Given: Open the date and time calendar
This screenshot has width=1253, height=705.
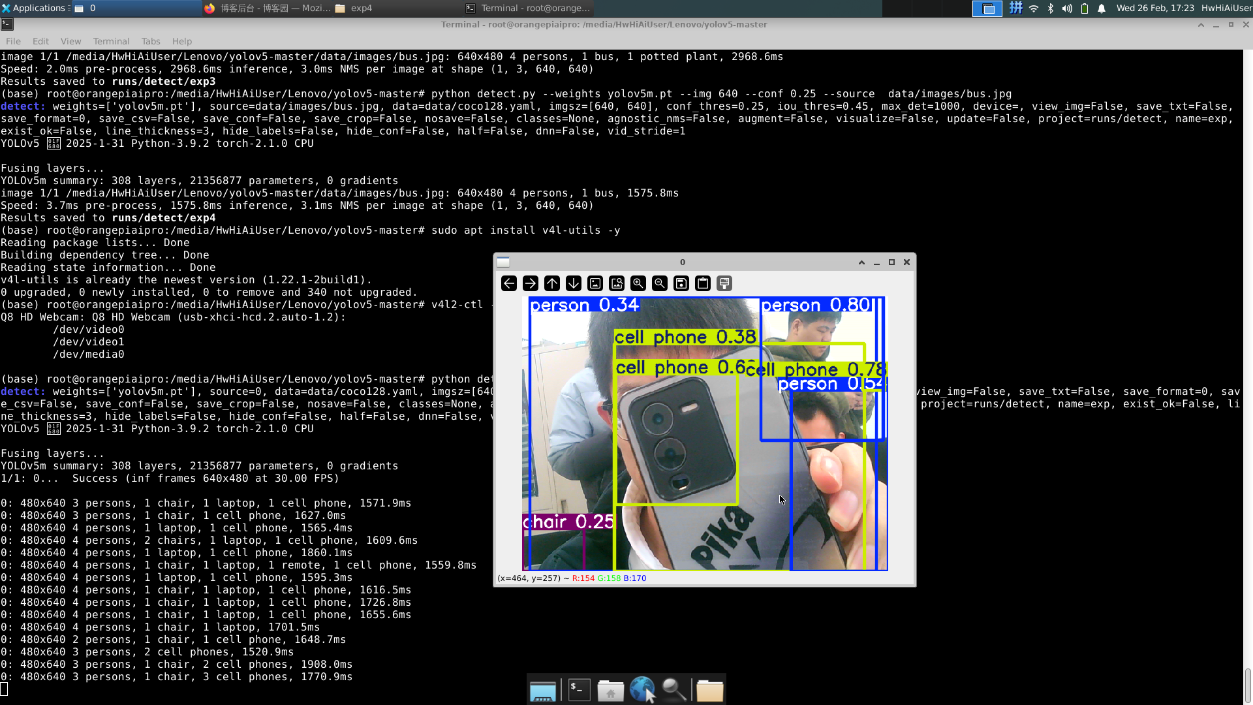Looking at the screenshot, I should click(x=1154, y=8).
